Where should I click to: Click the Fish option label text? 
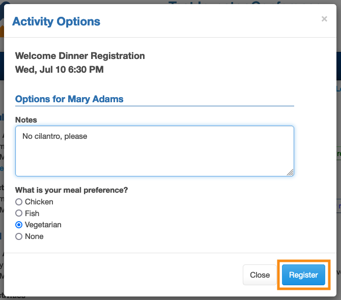pos(32,214)
